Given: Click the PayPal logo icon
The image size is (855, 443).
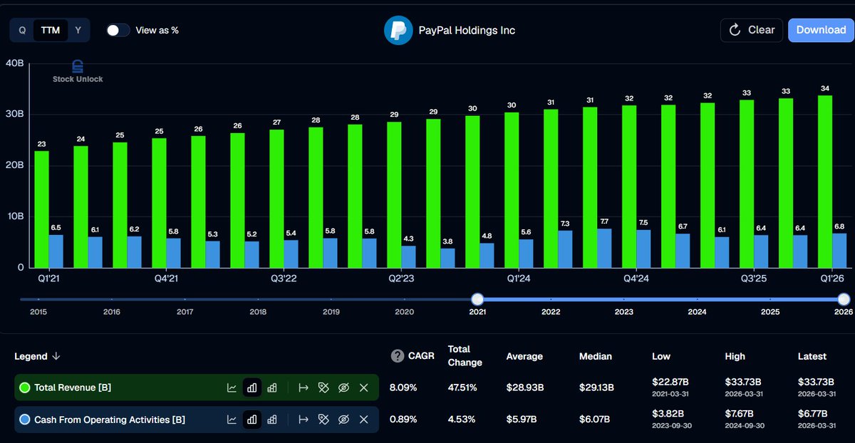Looking at the screenshot, I should tap(398, 31).
